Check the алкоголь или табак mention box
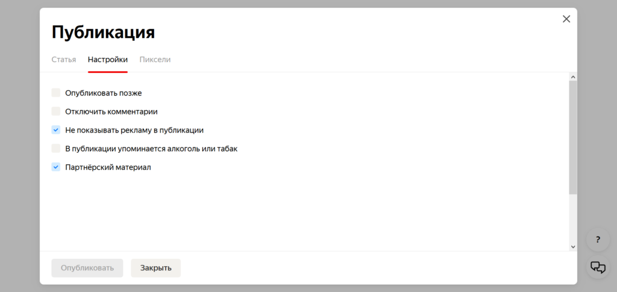The width and height of the screenshot is (617, 292). point(56,148)
